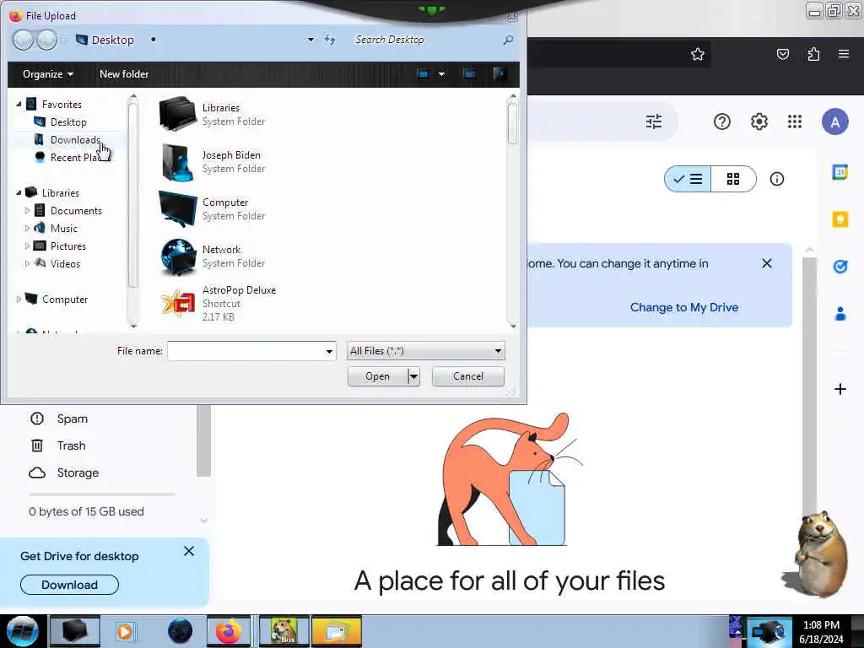Dismiss the home page notice banner
This screenshot has width=864, height=648.
tap(766, 263)
